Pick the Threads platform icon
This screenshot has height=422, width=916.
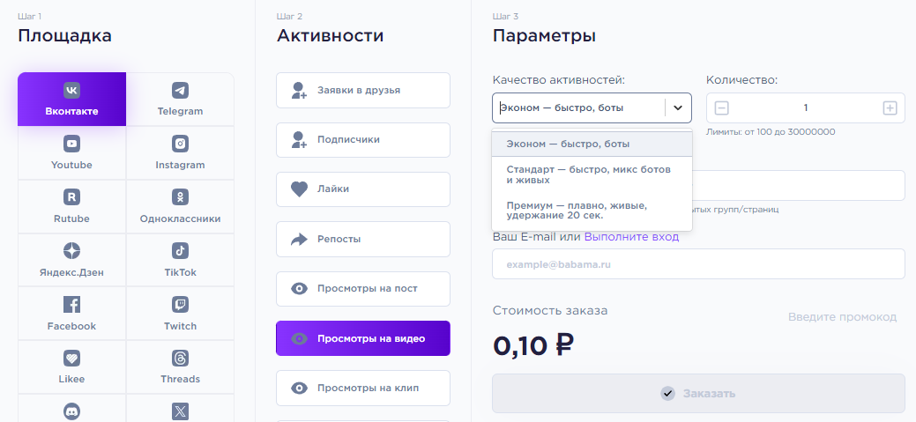pos(180,358)
